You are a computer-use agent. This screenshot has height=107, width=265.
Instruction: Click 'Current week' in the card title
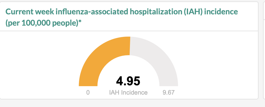click(30, 12)
